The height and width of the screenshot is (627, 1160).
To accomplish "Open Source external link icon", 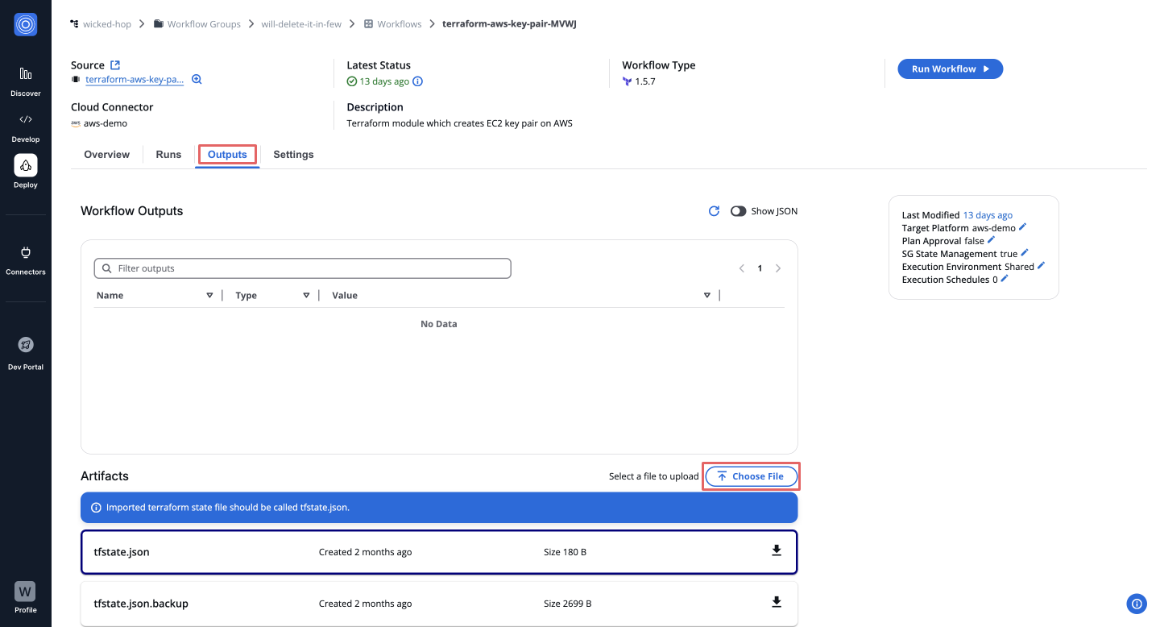I will tap(115, 65).
